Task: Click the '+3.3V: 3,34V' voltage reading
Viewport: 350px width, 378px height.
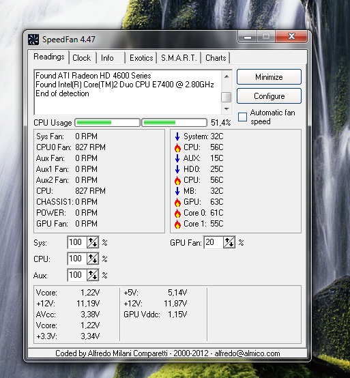Action: (68, 336)
